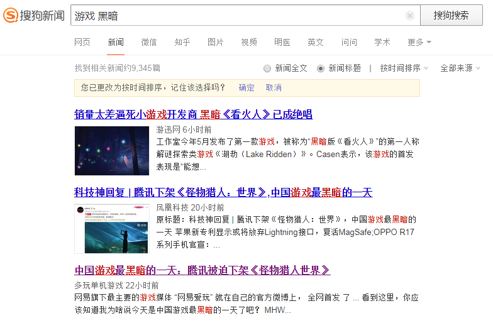Viewport: 493px width, 323px height.
Task: Switch to the 网页 tab
Action: [82, 42]
